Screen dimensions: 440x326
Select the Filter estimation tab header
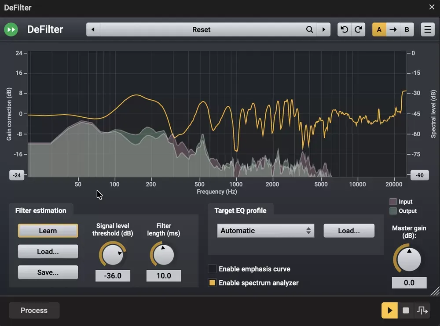pyautogui.click(x=40, y=210)
